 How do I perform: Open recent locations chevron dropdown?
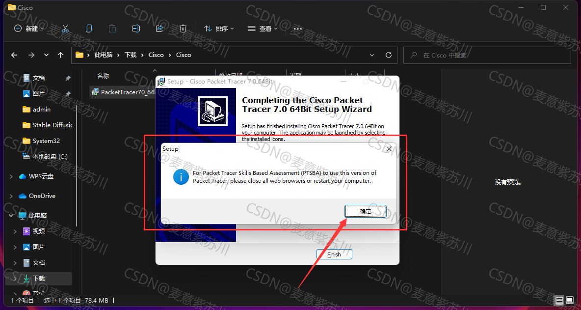46,55
